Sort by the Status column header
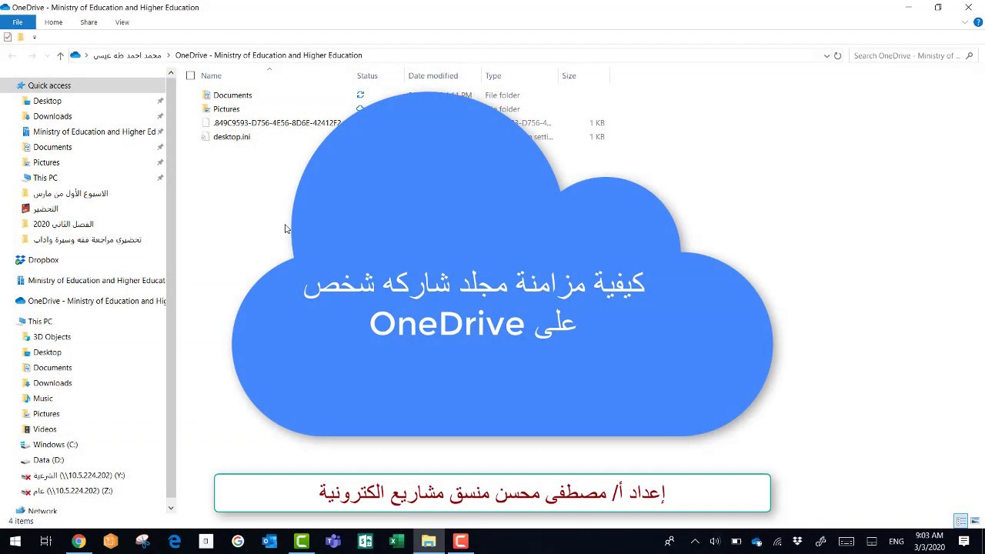Screen dimensions: 985x554 367,75
